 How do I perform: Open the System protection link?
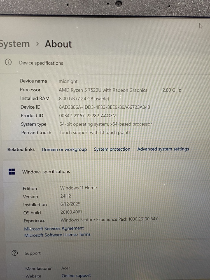point(112,149)
